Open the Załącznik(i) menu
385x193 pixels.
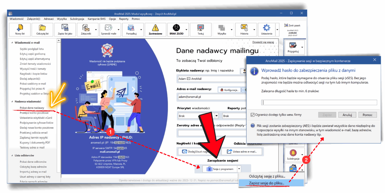(34, 19)
